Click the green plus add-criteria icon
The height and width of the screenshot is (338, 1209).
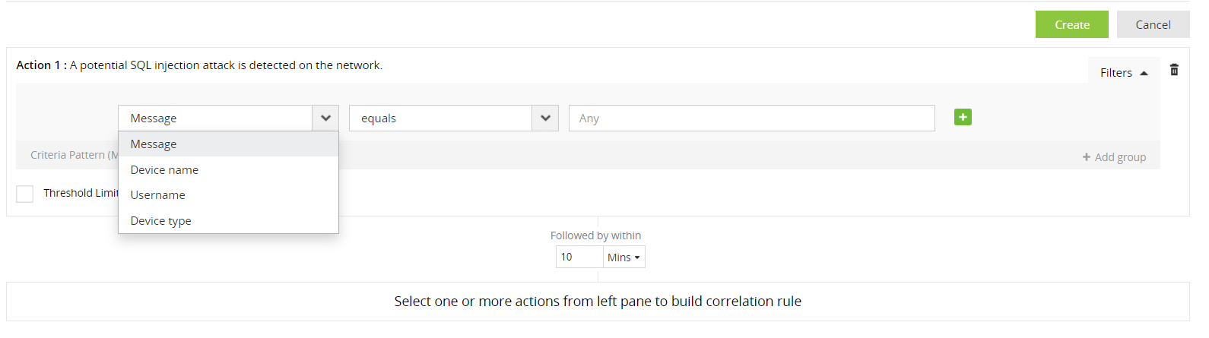tap(963, 117)
